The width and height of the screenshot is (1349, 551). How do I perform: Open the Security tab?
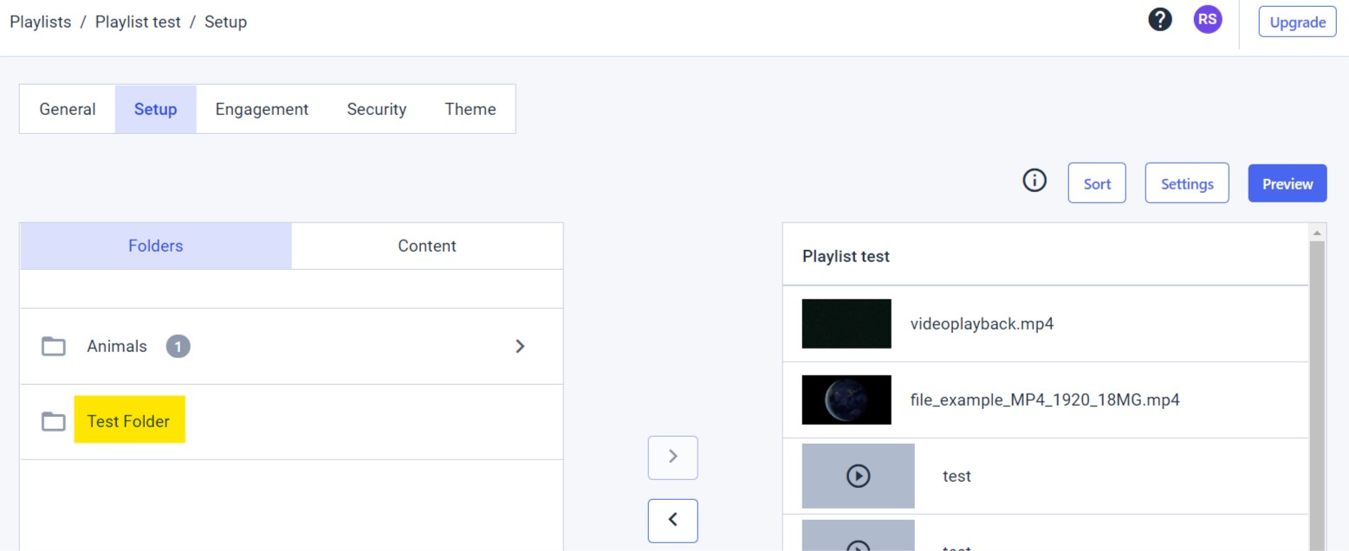point(377,109)
